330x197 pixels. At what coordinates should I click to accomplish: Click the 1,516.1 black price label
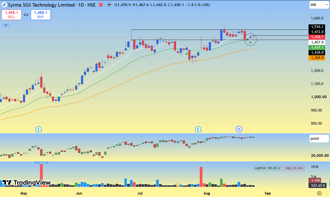tap(317, 27)
